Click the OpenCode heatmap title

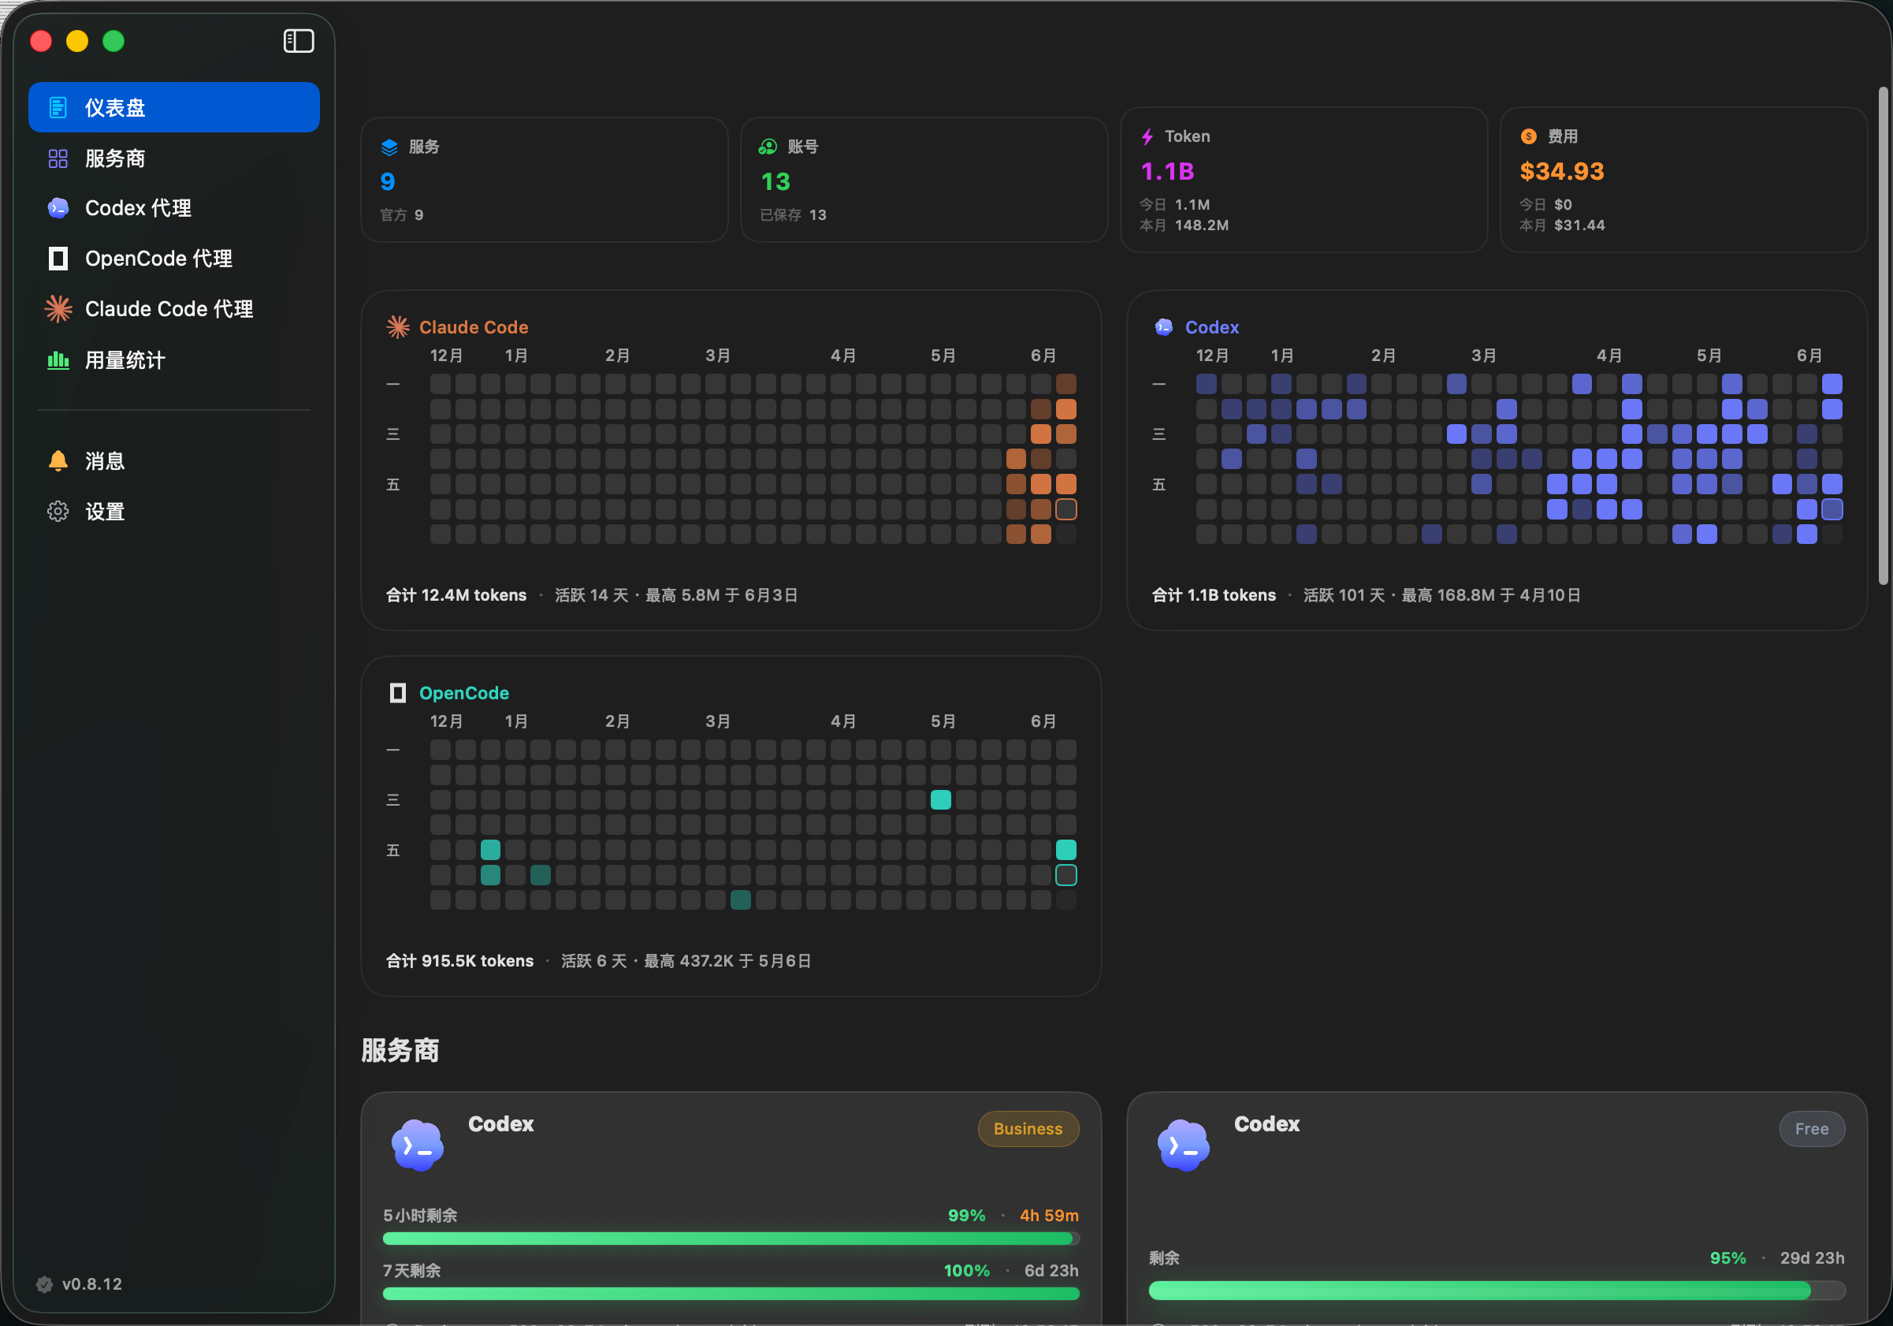click(x=464, y=694)
